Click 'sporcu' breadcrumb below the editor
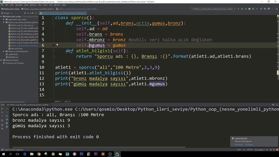Screen dimensions: 279x157 [x=58, y=101]
